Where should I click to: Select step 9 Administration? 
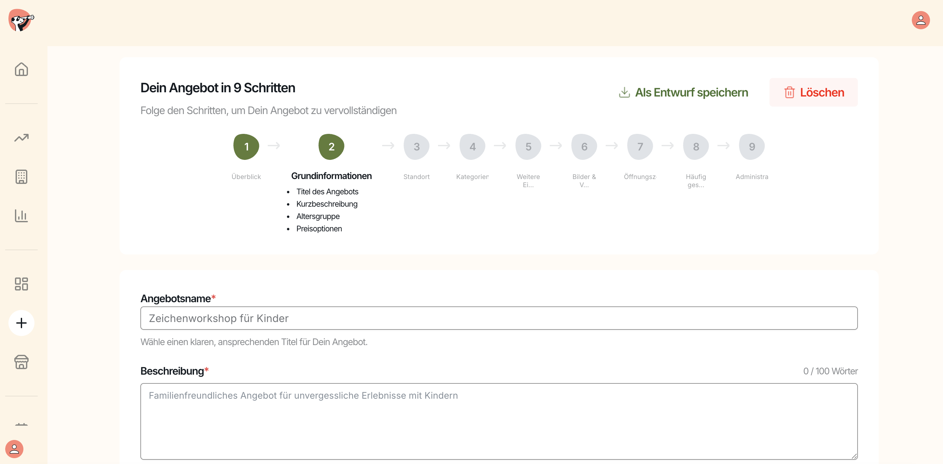(752, 147)
